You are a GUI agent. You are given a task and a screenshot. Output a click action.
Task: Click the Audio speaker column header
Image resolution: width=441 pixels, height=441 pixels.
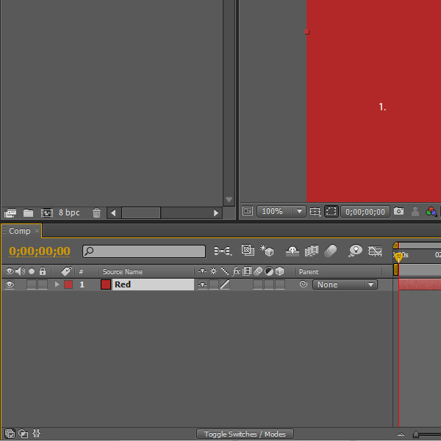click(x=20, y=271)
